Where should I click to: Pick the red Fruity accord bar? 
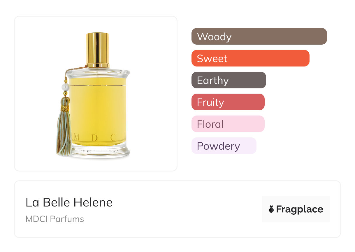pyautogui.click(x=228, y=102)
